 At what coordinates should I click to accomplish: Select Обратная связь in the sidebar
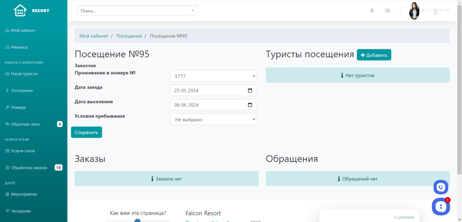point(26,124)
